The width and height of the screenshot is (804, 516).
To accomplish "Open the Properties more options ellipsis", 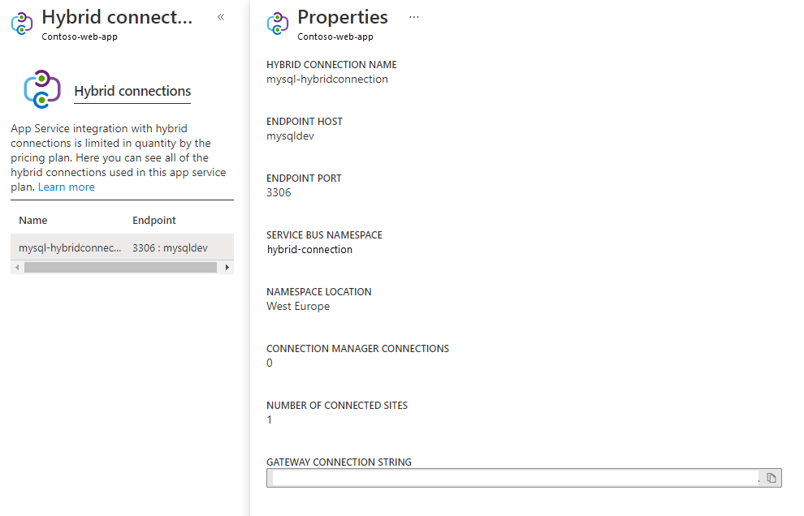I will tap(414, 17).
